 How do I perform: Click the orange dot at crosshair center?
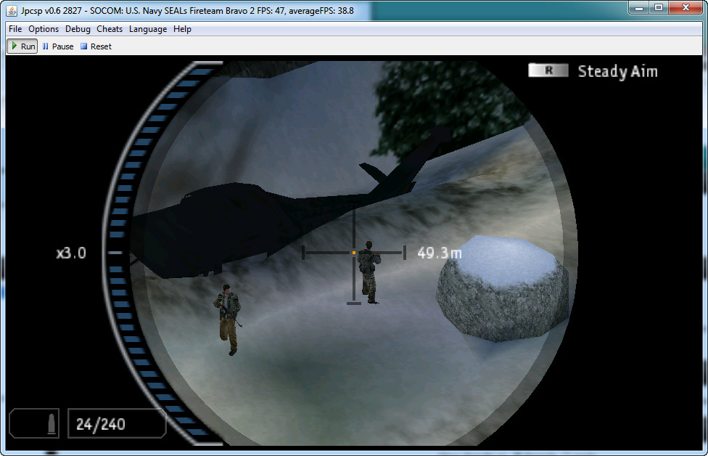pyautogui.click(x=353, y=252)
